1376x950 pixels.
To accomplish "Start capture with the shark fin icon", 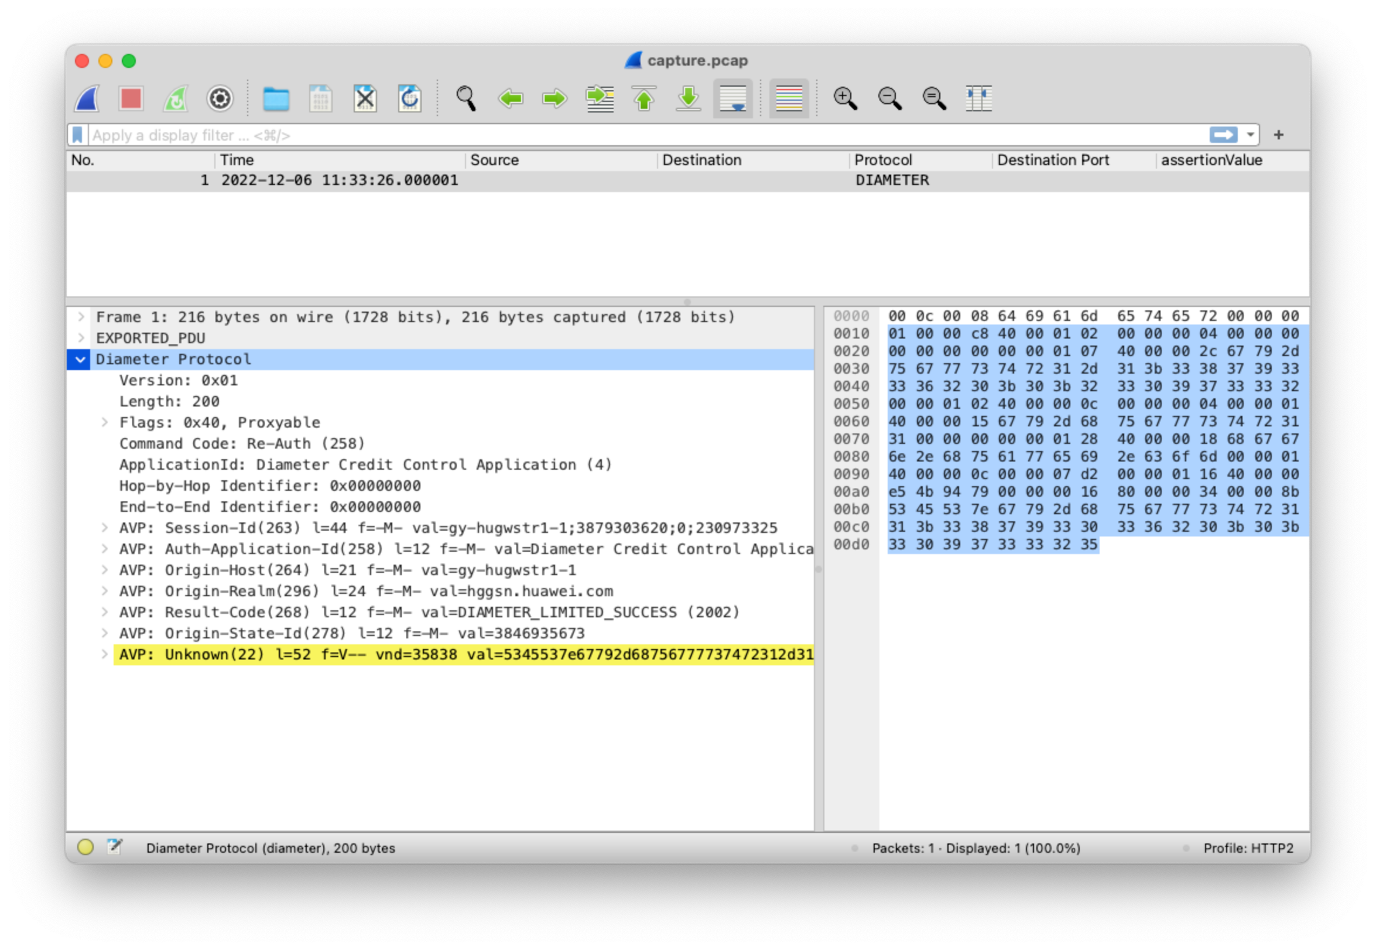I will pyautogui.click(x=87, y=99).
